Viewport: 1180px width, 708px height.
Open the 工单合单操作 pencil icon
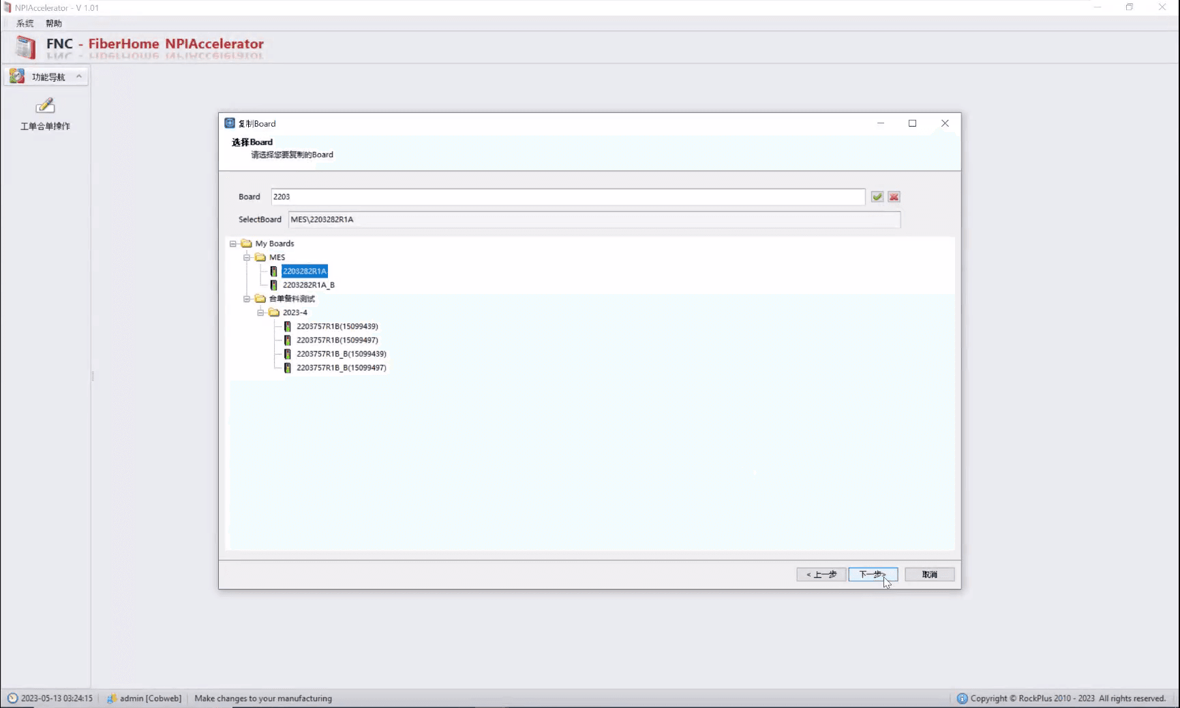click(45, 106)
